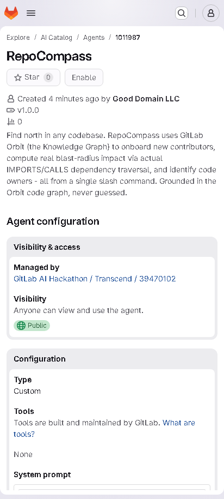Open the hamburger navigation menu
This screenshot has width=224, height=499.
(31, 13)
